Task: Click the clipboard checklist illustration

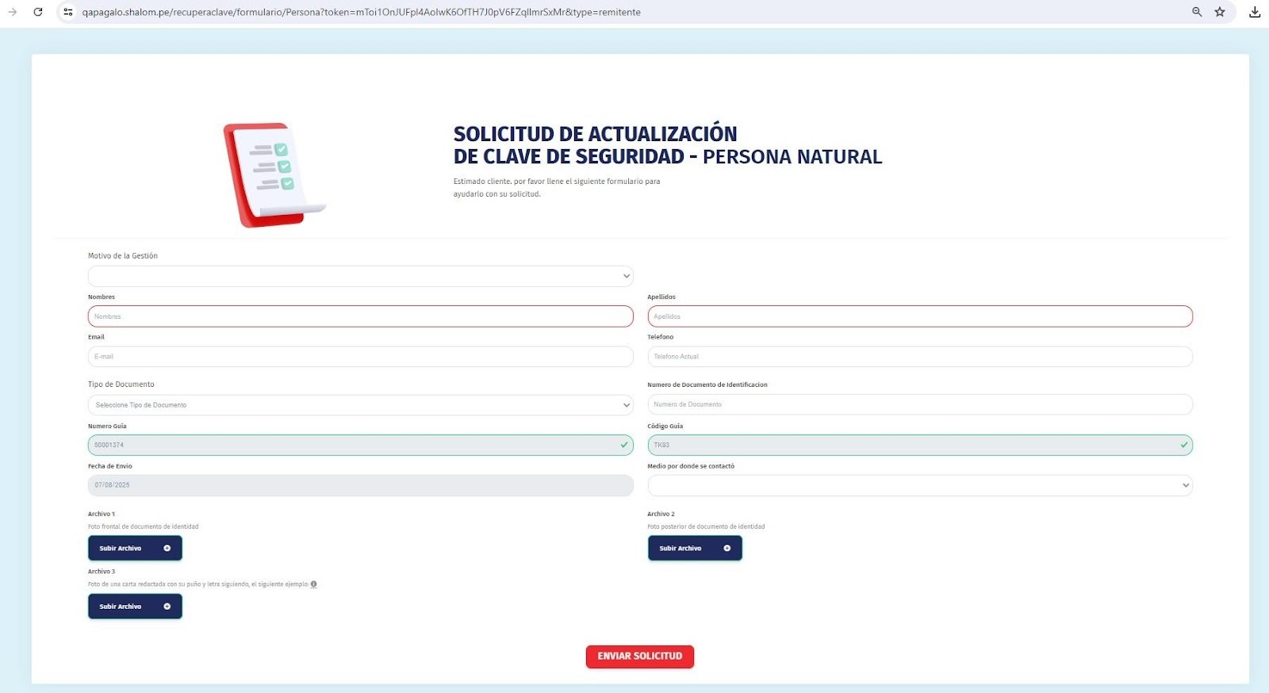Action: [274, 174]
